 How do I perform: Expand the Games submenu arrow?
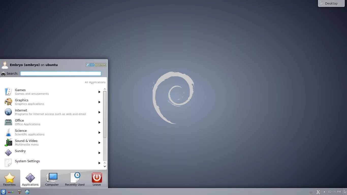click(99, 92)
